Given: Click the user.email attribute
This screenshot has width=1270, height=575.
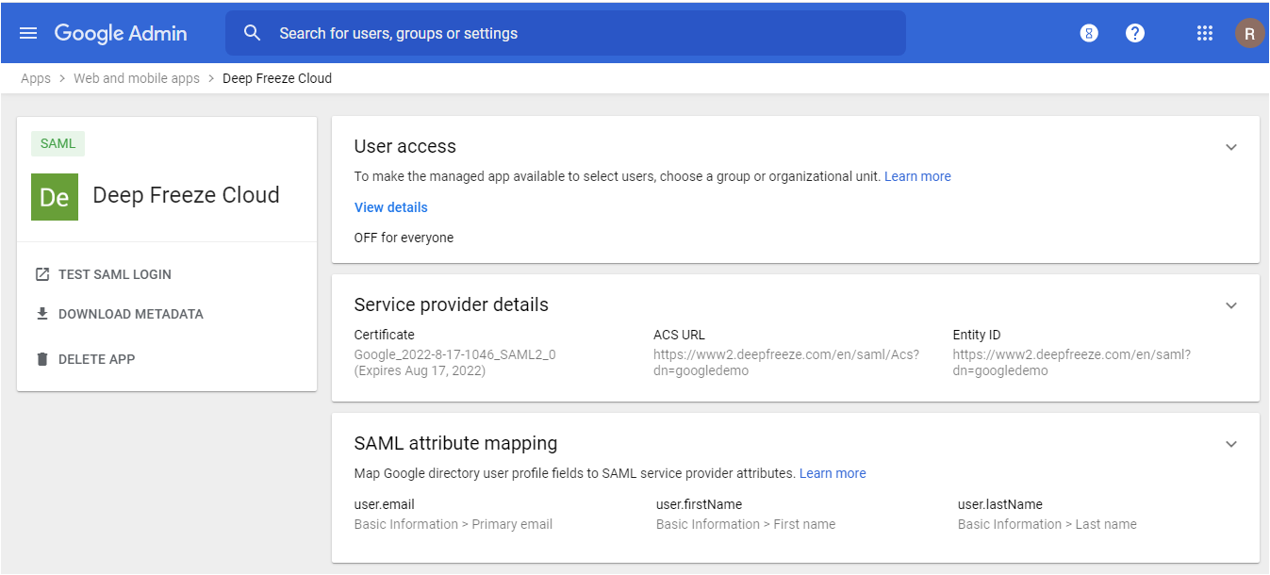Looking at the screenshot, I should pyautogui.click(x=385, y=504).
